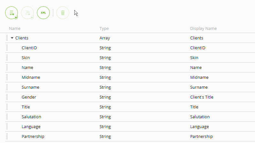Viewport: 255px width, 143px height.
Task: Click the trash delete icon
Action: 63,13
